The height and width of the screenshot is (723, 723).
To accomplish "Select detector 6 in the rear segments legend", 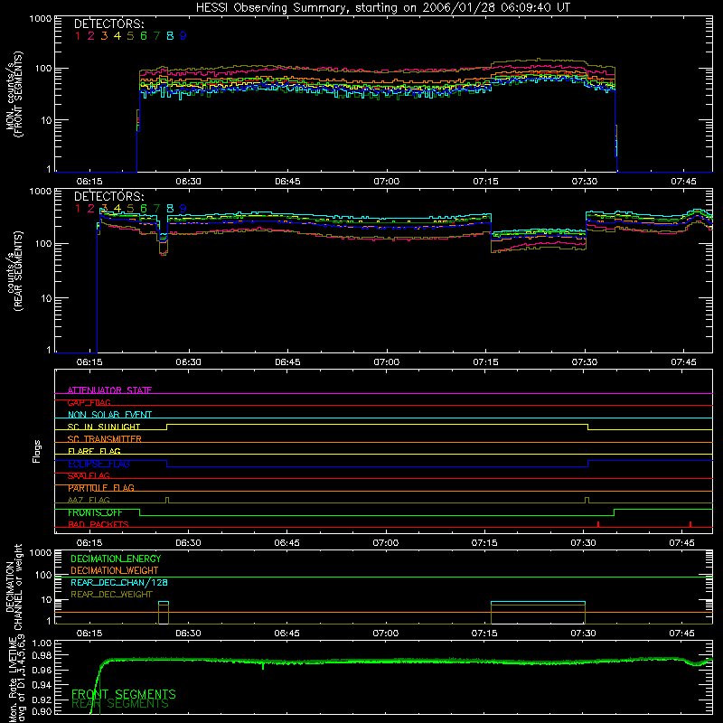I will [x=144, y=209].
